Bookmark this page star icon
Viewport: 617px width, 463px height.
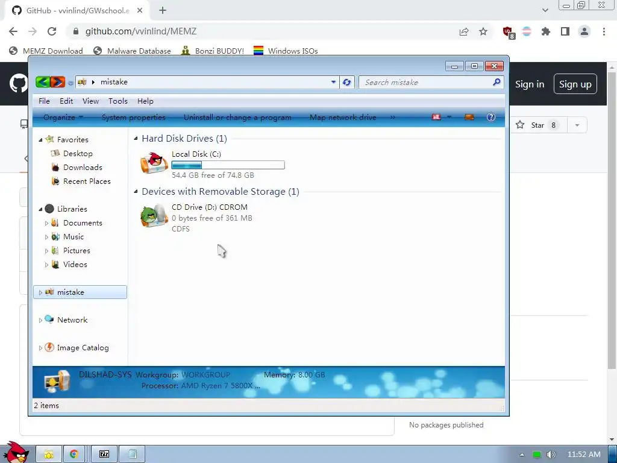pyautogui.click(x=483, y=31)
